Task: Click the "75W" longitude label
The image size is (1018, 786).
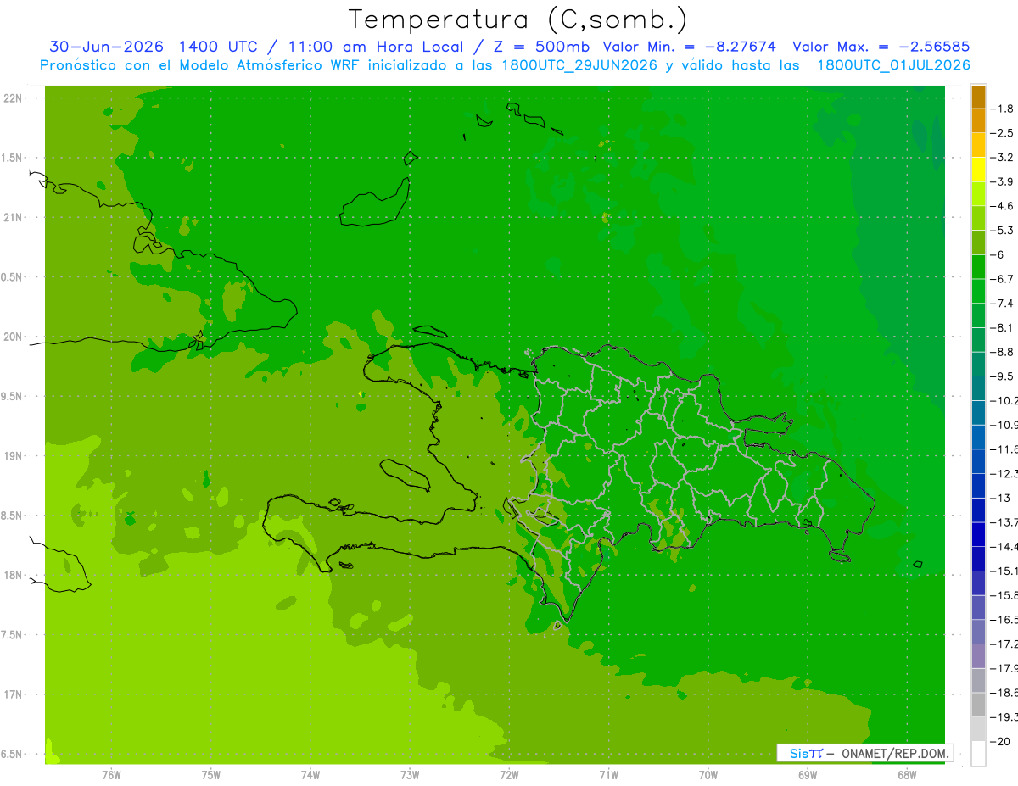Action: coord(211,775)
